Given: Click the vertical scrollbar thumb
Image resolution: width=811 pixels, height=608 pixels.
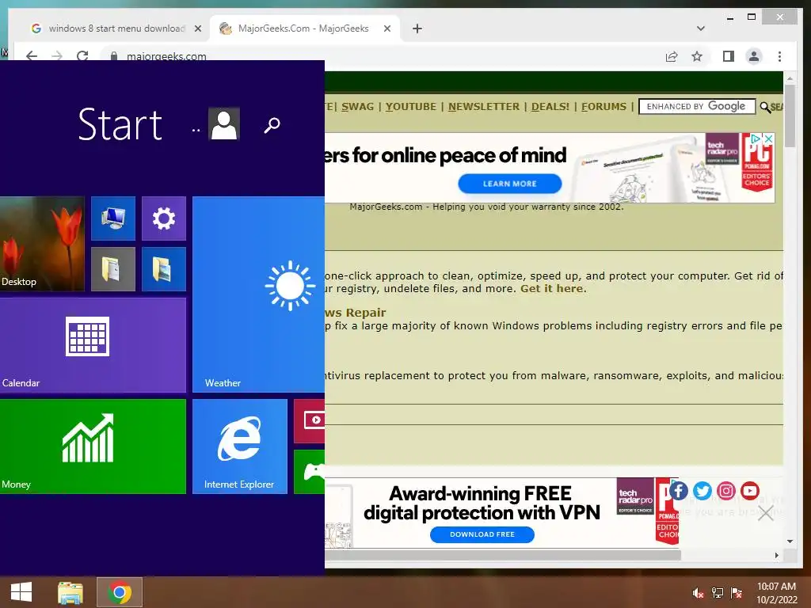Looking at the screenshot, I should point(790,116).
